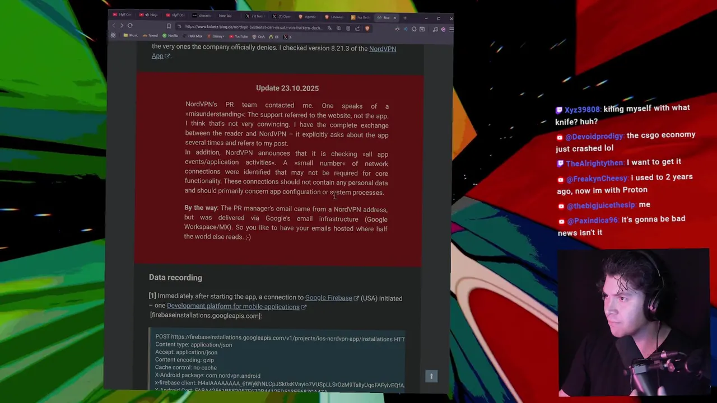Viewport: 717px width, 403px height.
Task: Open a new tab with the plus button
Action: [404, 18]
